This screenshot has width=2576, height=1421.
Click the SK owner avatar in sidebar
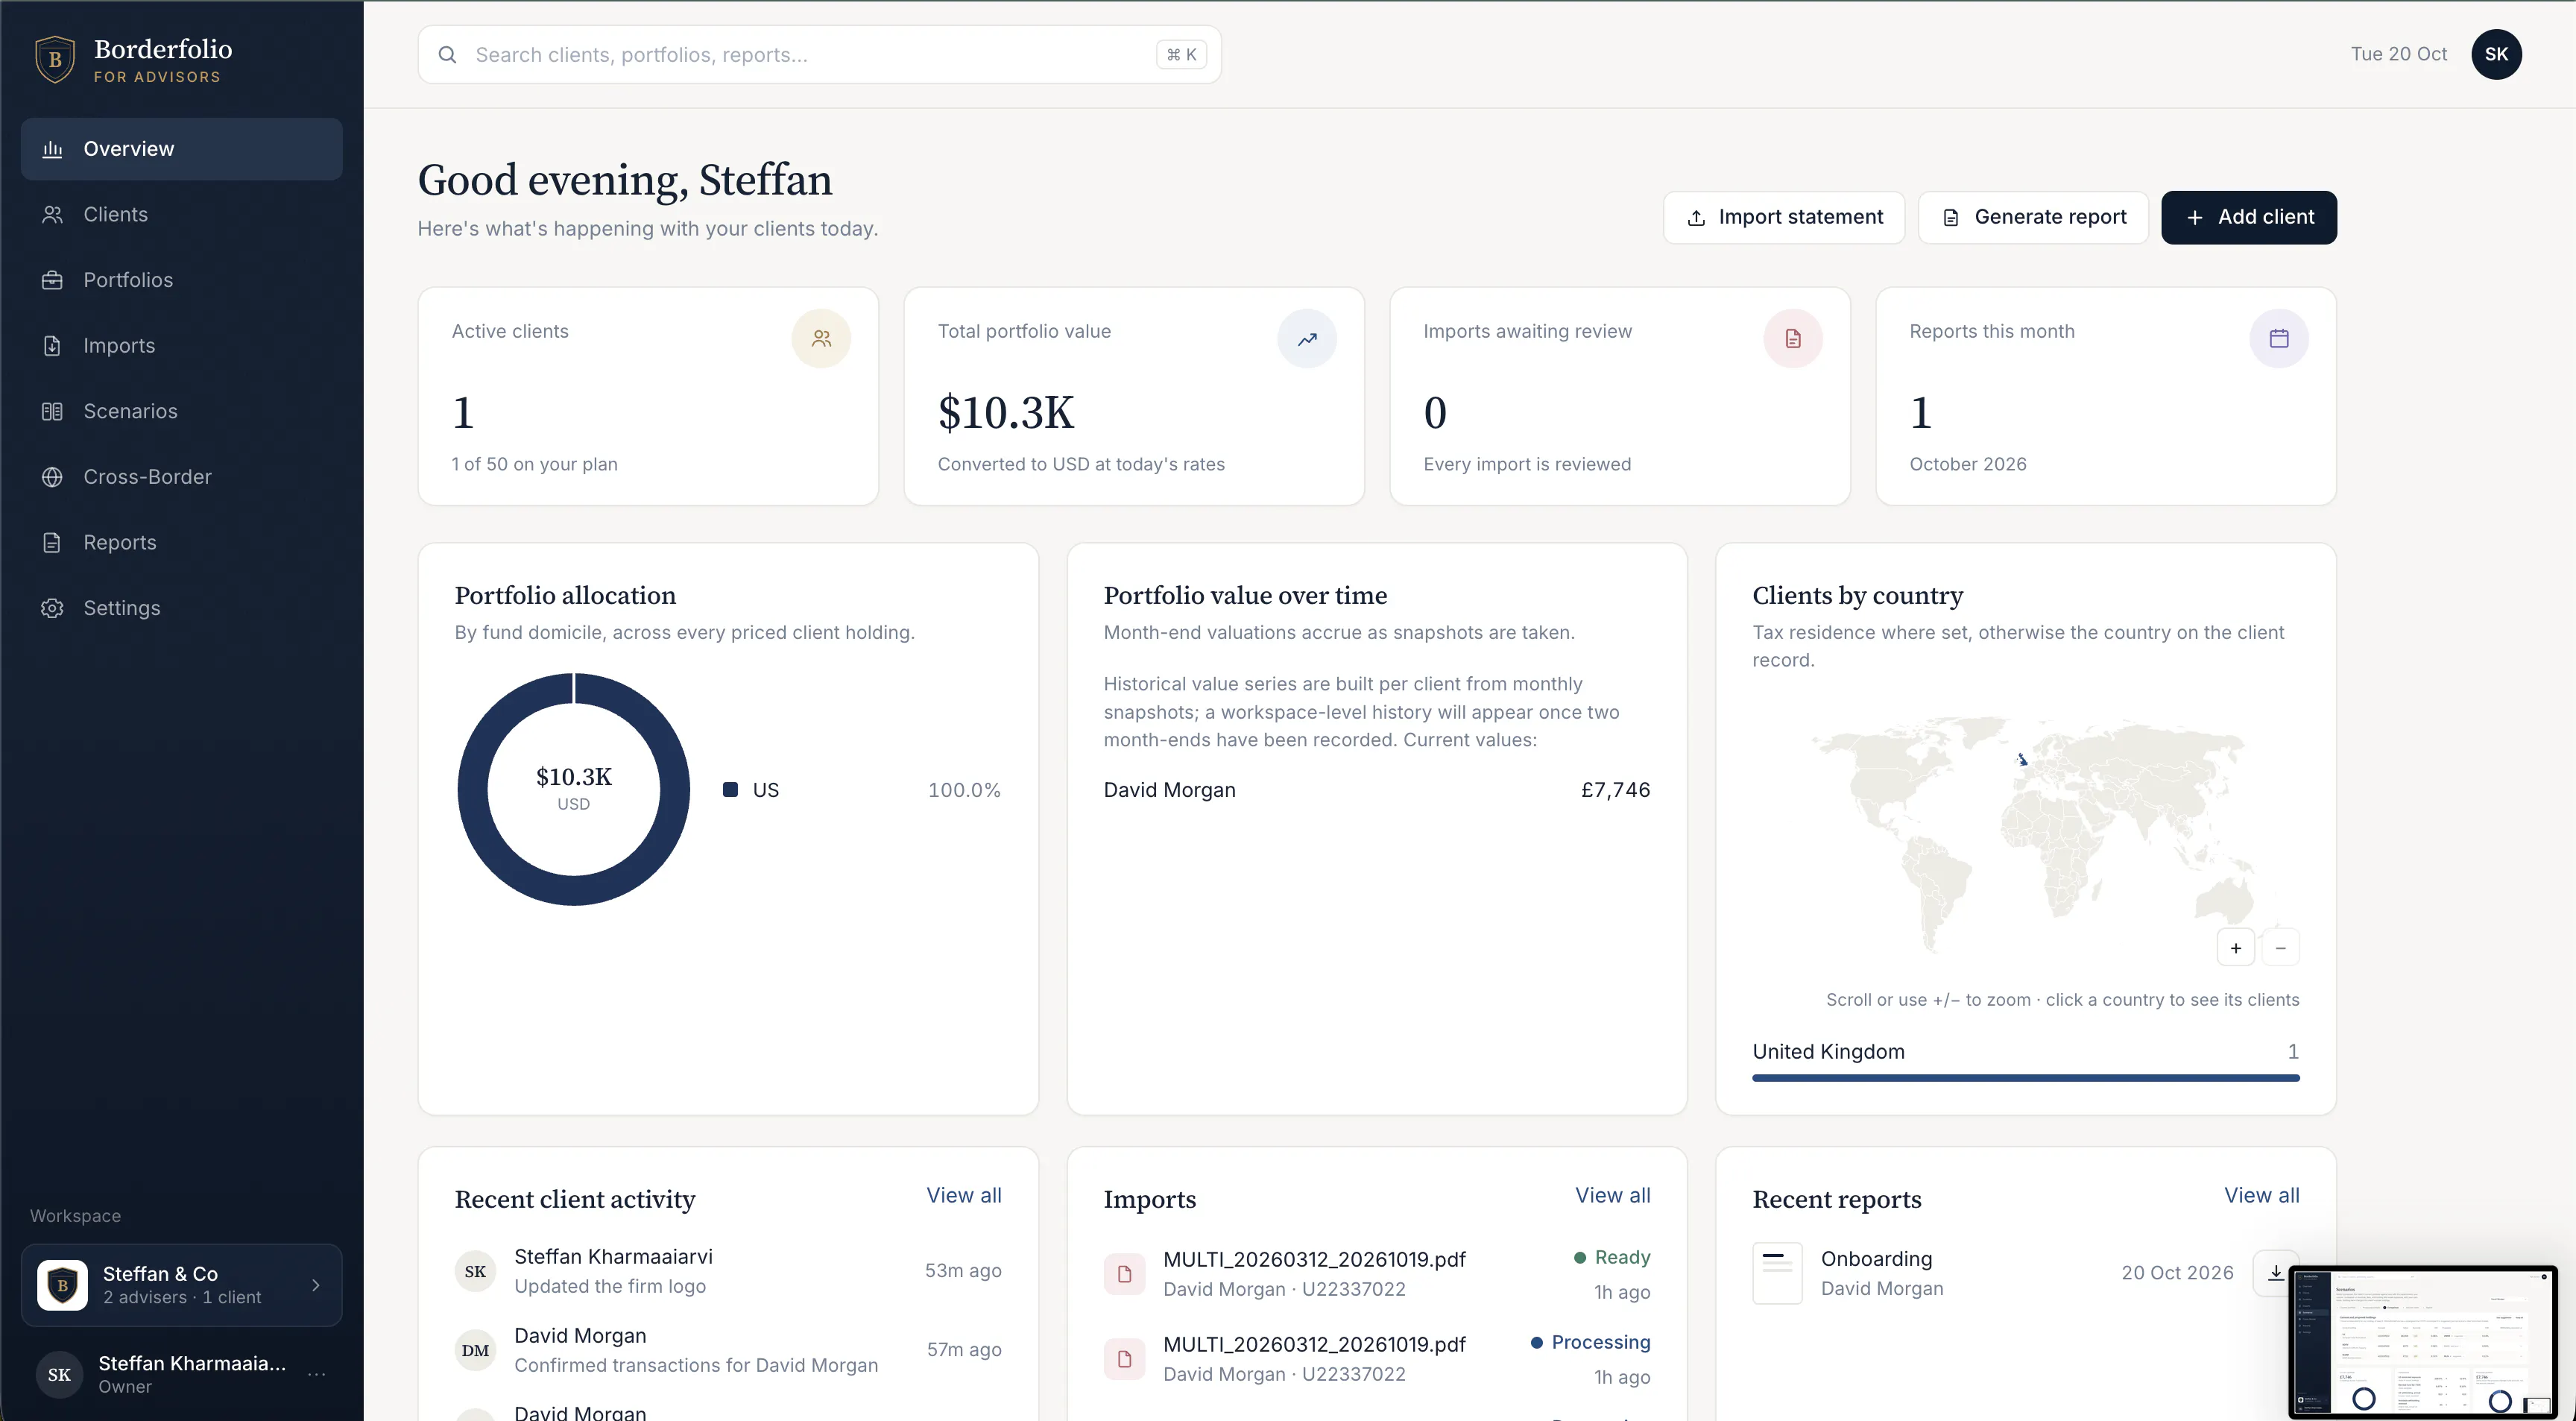pos(59,1374)
